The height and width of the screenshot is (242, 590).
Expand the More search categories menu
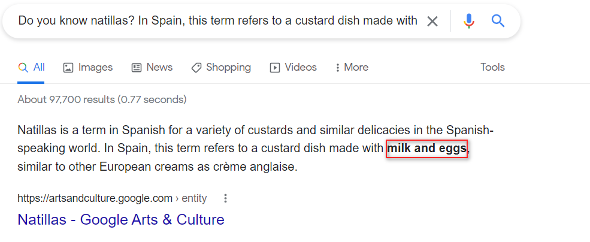[352, 67]
